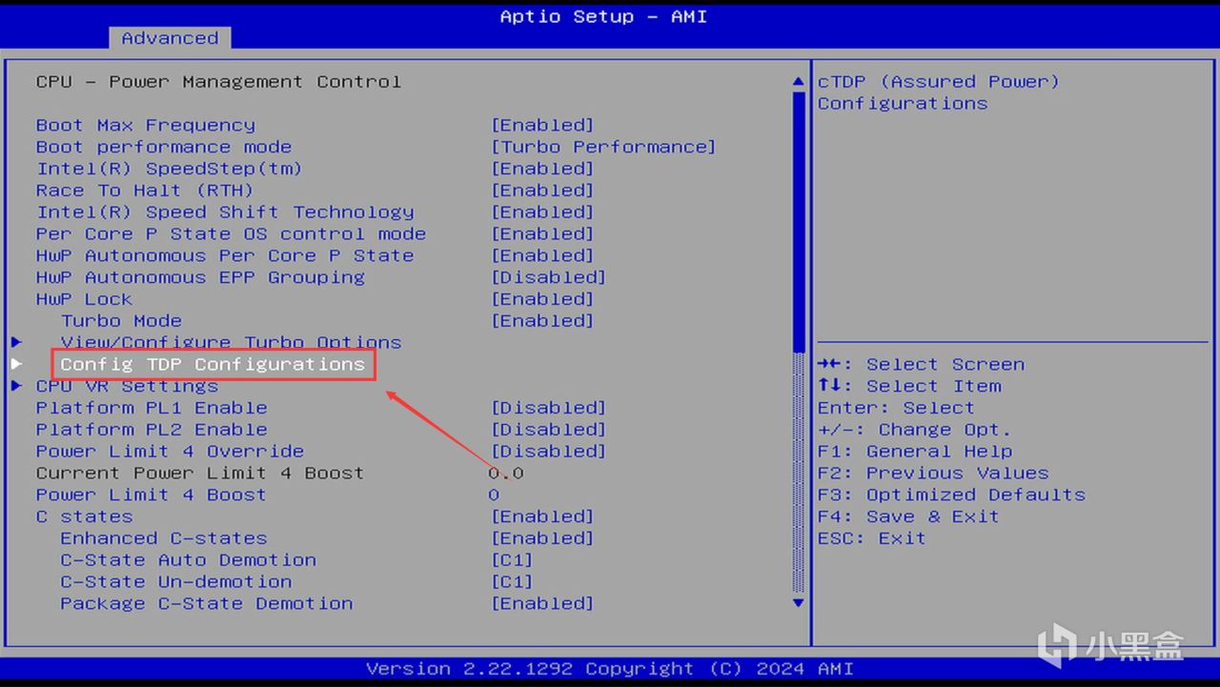Viewport: 1220px width, 687px height.
Task: Click the Select Screen key hint
Action: 921,364
